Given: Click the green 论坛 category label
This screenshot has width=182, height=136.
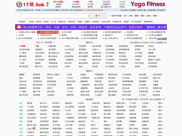Looking at the screenshot, I should point(21,129).
